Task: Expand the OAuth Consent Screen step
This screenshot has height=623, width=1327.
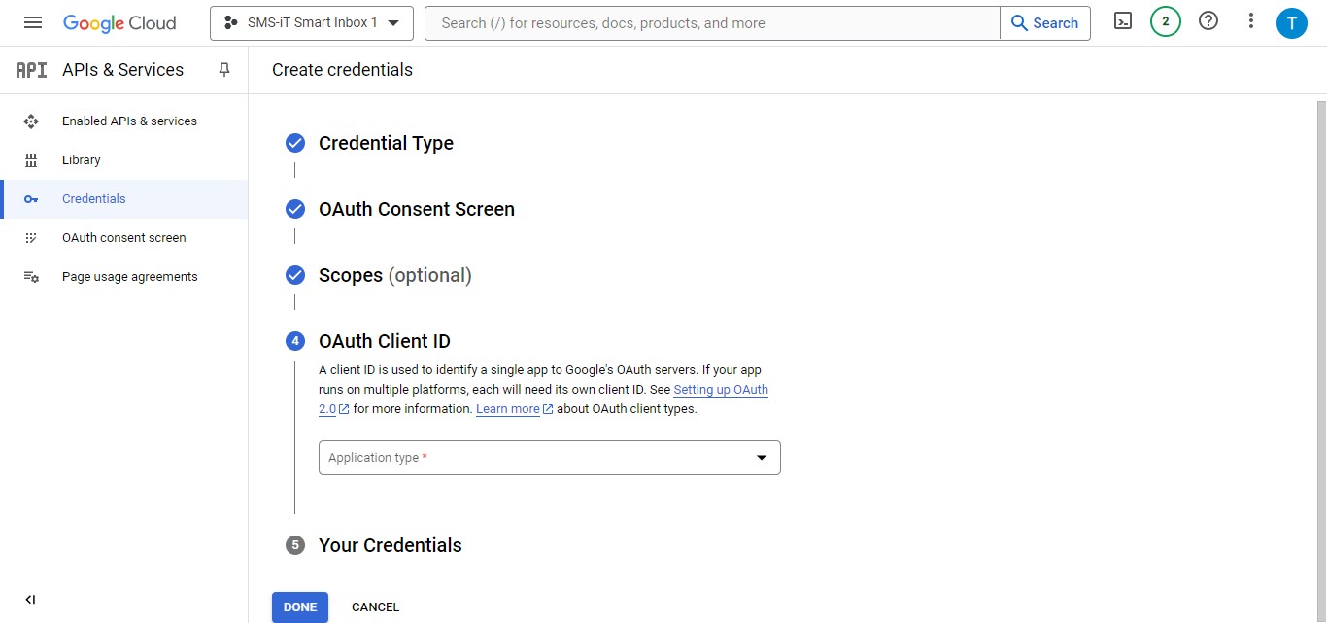Action: click(416, 209)
